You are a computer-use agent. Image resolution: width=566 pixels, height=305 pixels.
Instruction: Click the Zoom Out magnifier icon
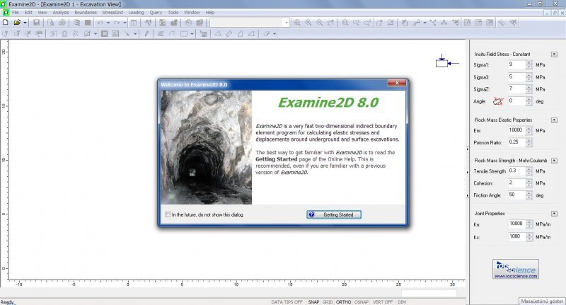pos(319,23)
